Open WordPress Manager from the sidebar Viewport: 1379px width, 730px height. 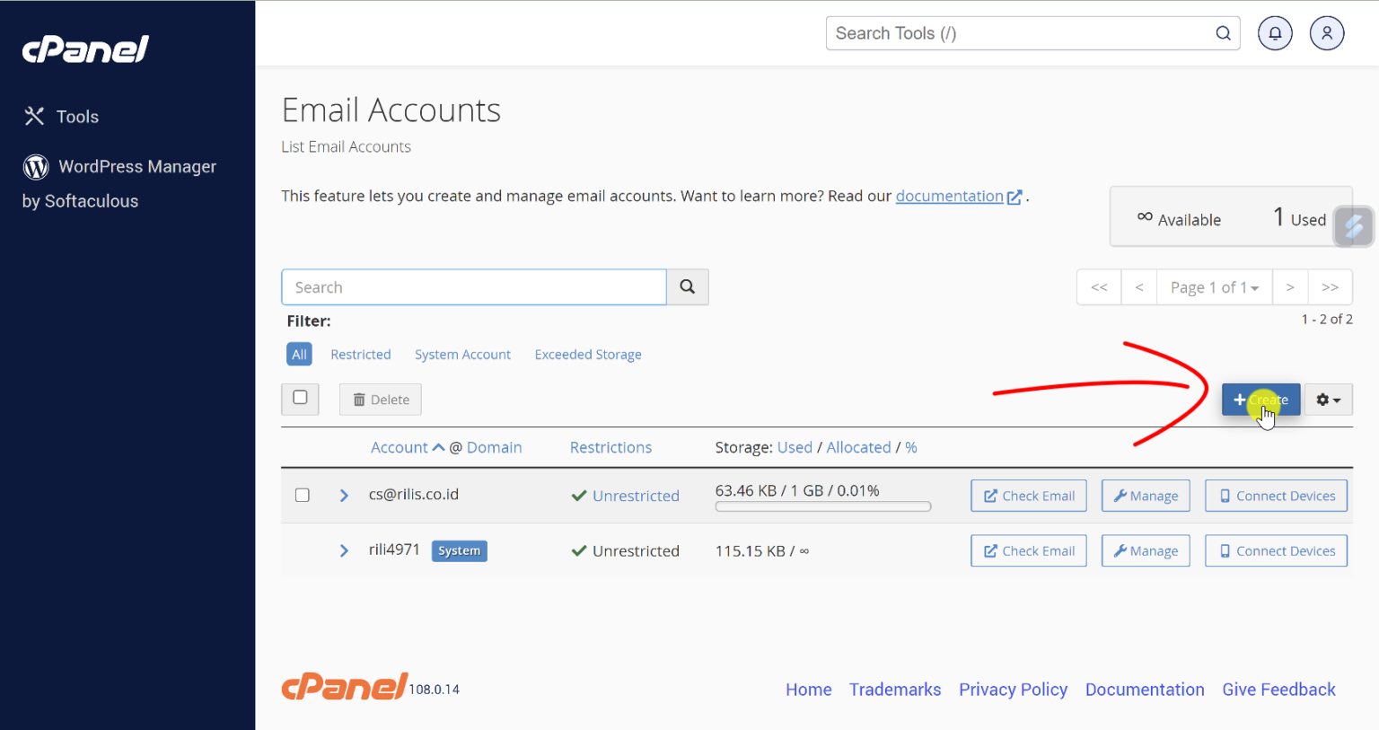136,166
